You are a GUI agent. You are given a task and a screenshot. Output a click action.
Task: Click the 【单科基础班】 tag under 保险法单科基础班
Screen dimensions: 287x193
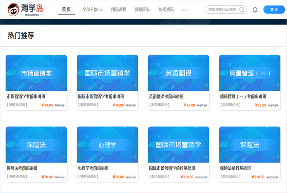click(231, 177)
